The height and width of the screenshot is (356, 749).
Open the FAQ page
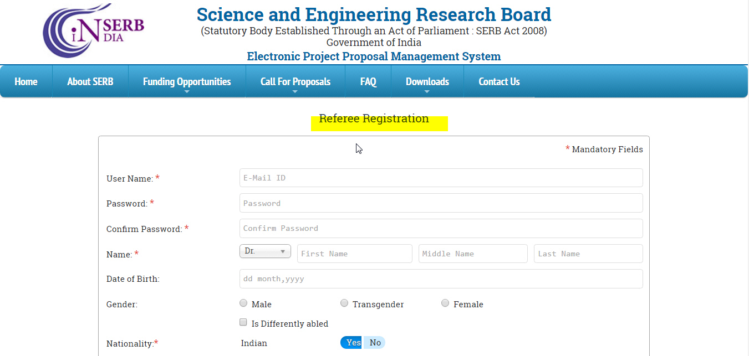coord(368,81)
